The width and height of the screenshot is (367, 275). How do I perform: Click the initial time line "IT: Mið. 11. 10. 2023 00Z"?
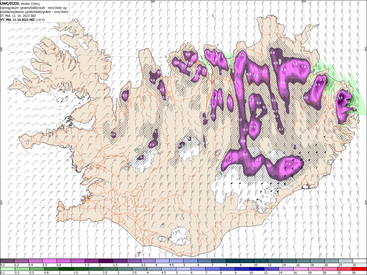pyautogui.click(x=18, y=15)
